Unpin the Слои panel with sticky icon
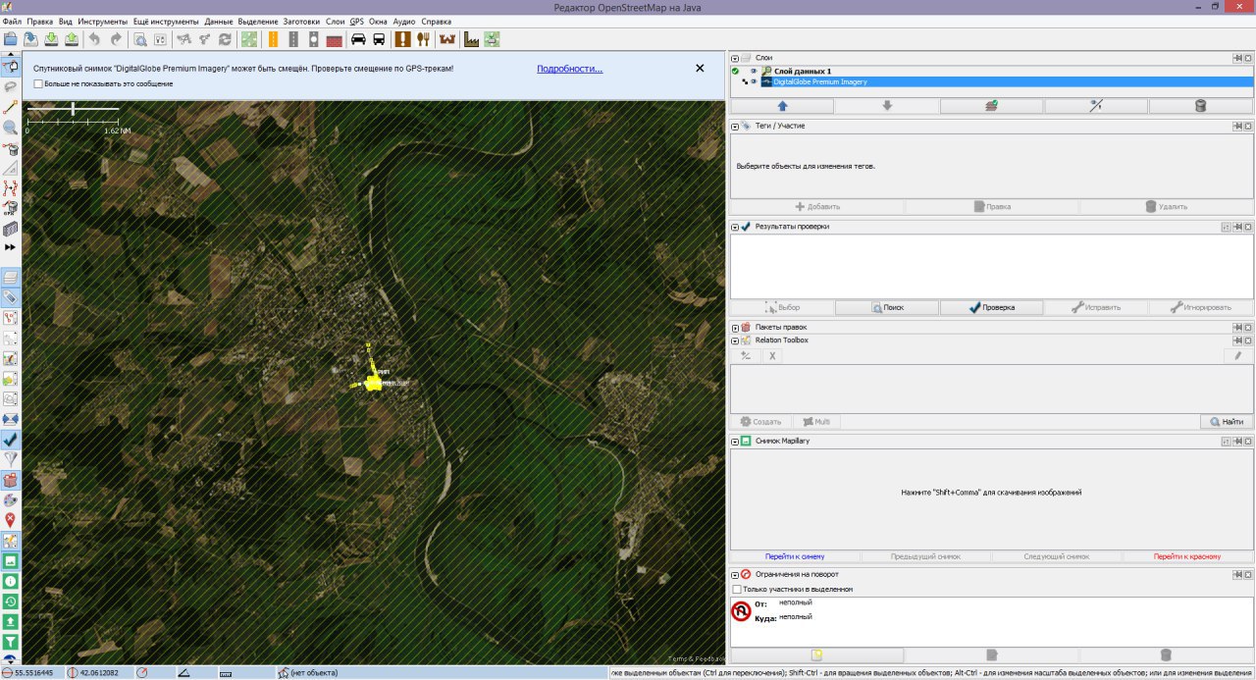This screenshot has height=680, width=1256. pyautogui.click(x=1237, y=59)
